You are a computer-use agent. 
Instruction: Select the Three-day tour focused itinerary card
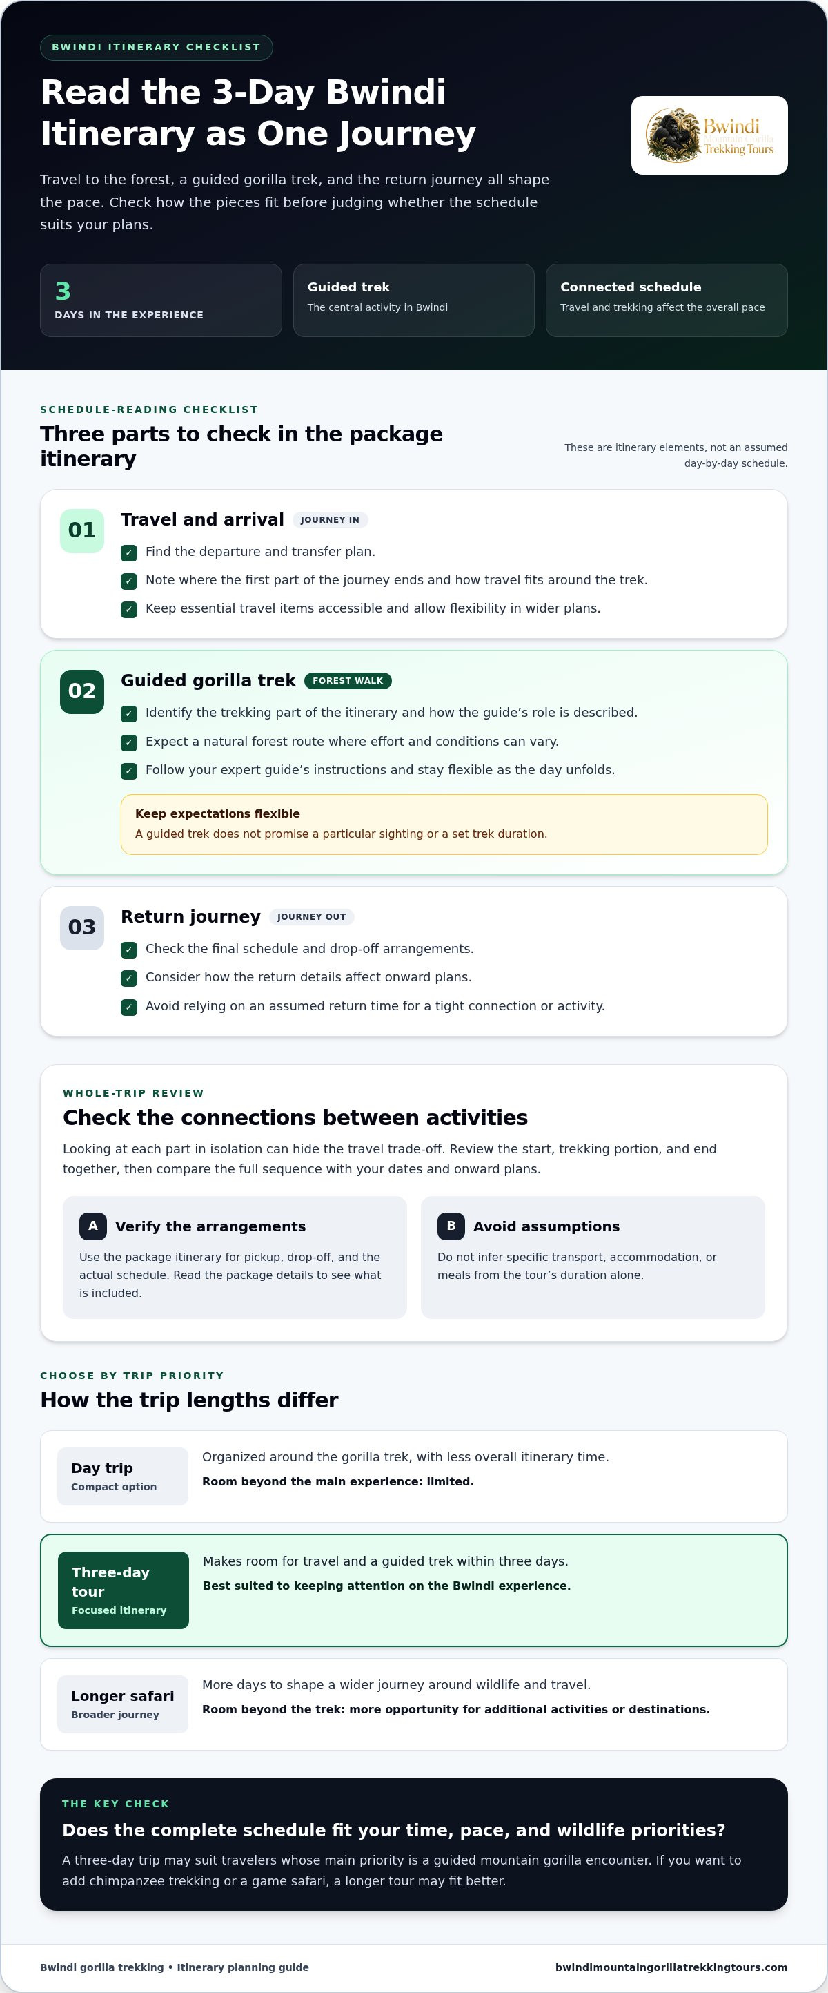[413, 1590]
